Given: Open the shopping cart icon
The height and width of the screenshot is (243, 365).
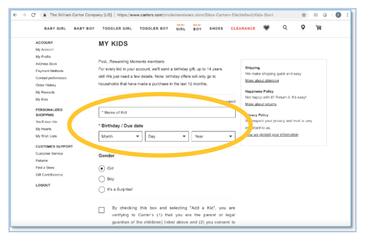Looking at the screenshot, I should [319, 28].
